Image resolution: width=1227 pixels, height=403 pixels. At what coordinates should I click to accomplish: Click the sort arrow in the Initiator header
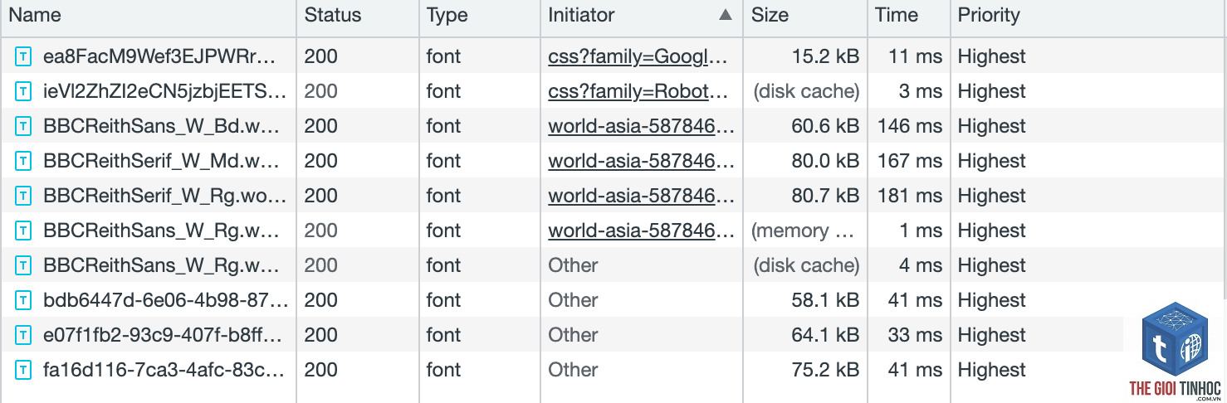pyautogui.click(x=726, y=15)
